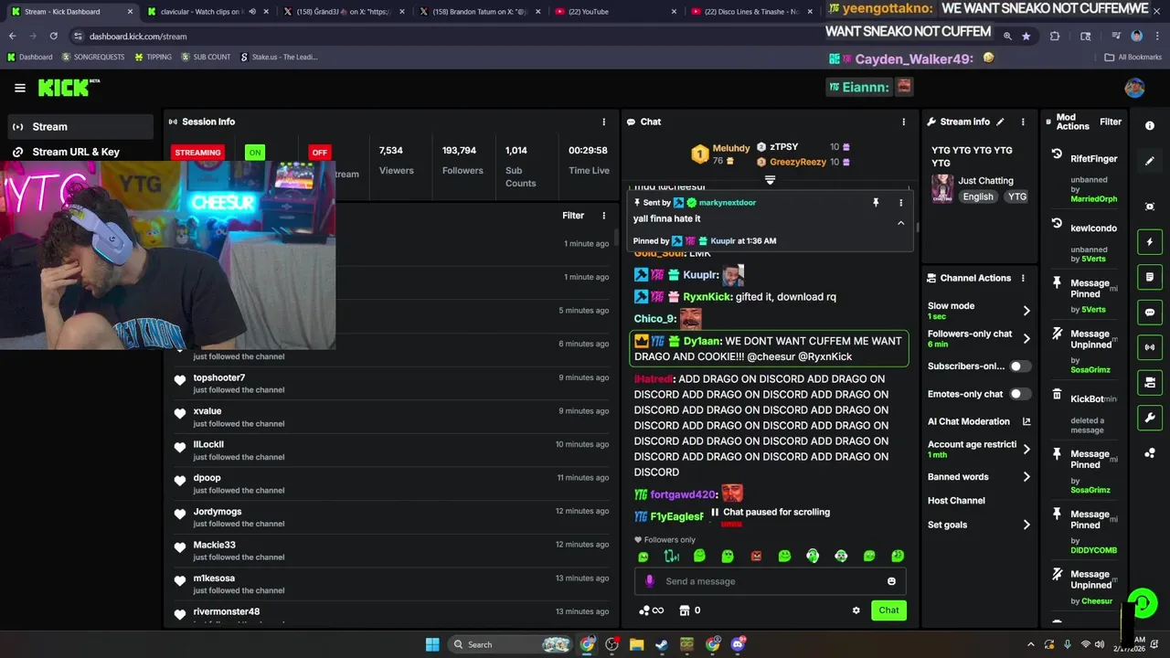Screen dimensions: 1170x658
Task: Select the angry red emote in the quick emote row
Action: pyautogui.click(x=756, y=556)
